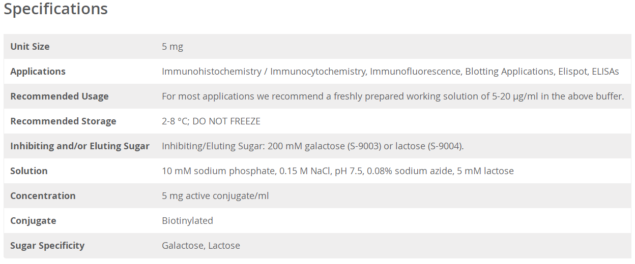Select the Recommended Usage label
This screenshot has height=264, width=635.
coord(60,96)
